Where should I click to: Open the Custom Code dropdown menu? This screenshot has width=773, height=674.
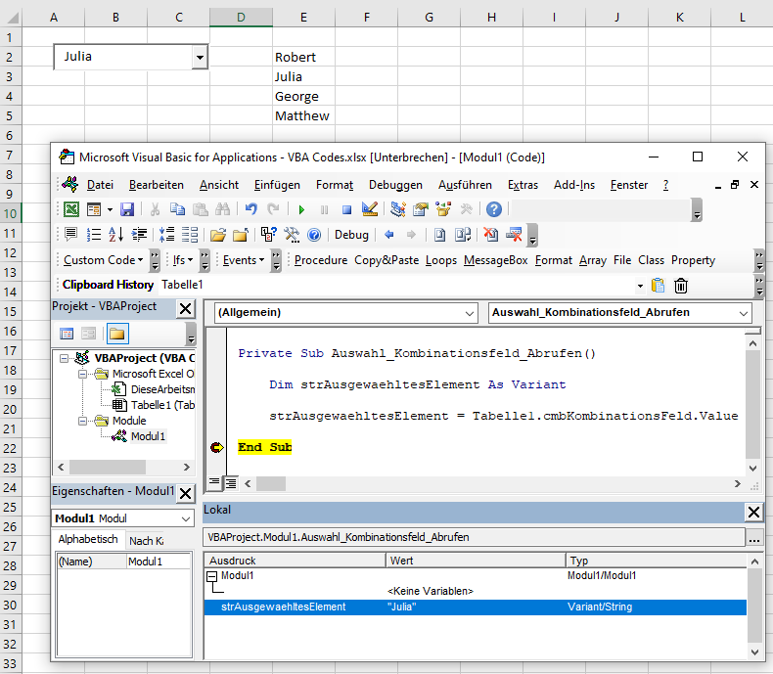(x=103, y=260)
